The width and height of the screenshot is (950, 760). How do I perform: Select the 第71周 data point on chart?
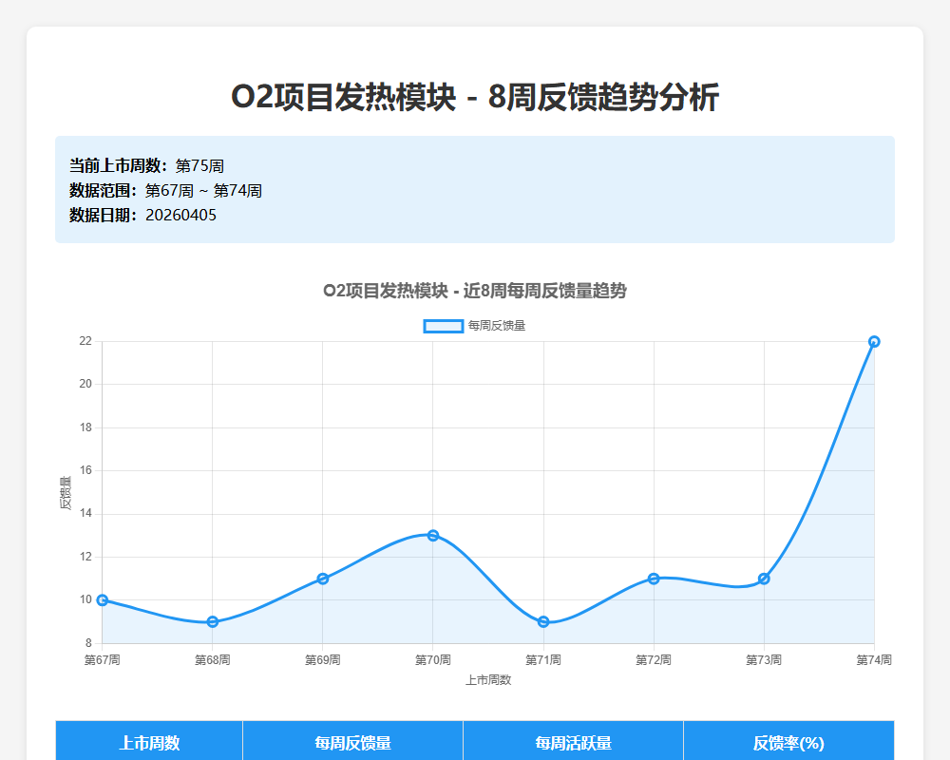pos(543,622)
